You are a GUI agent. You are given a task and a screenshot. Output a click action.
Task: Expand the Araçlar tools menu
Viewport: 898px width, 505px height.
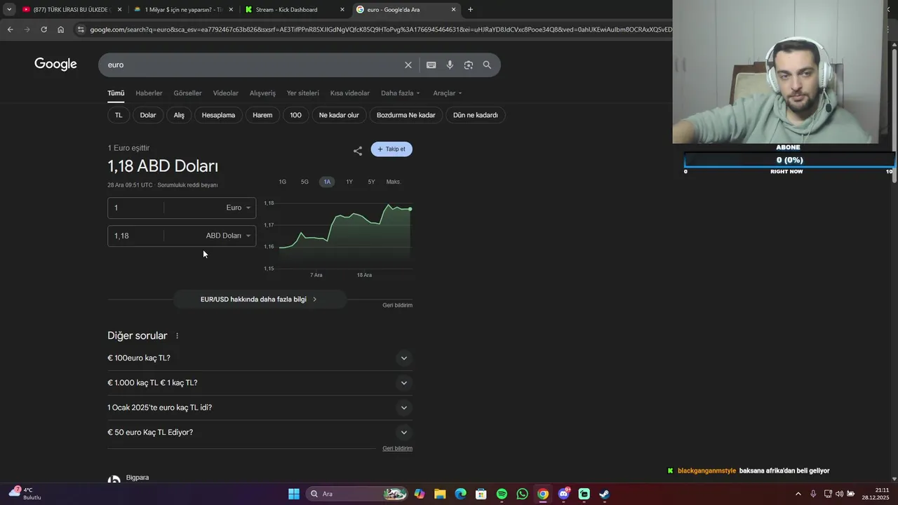coord(448,93)
